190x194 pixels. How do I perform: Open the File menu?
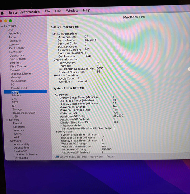(x=47, y=11)
